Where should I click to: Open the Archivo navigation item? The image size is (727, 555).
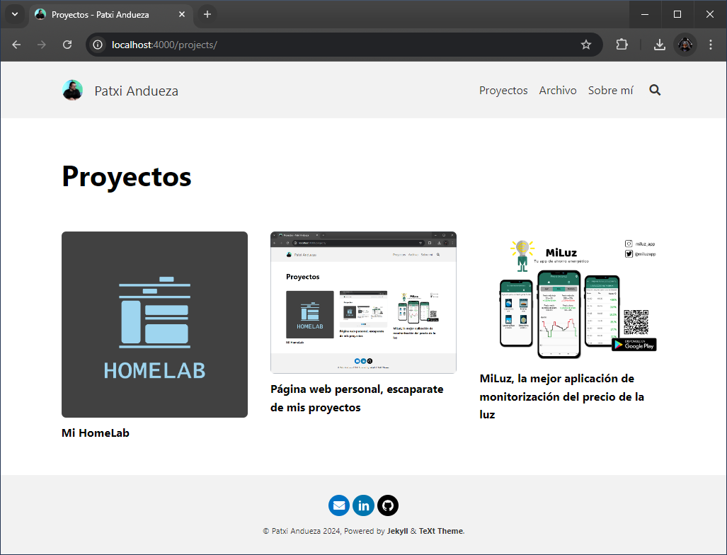point(558,91)
